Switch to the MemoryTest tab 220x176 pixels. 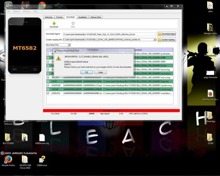point(96,17)
